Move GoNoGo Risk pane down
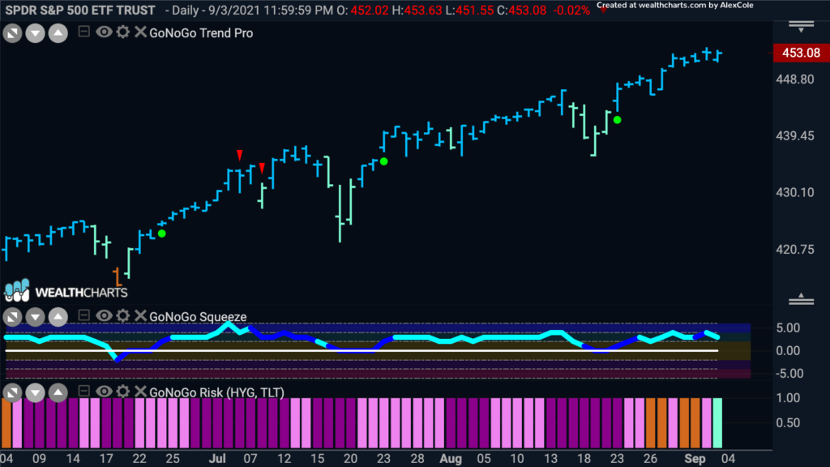This screenshot has height=467, width=830. pos(35,392)
